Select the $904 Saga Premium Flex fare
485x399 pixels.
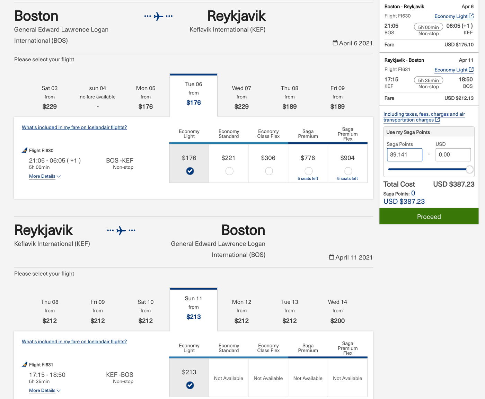tap(348, 171)
